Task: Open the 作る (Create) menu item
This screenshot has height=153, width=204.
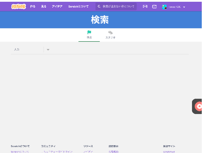Action: point(33,6)
